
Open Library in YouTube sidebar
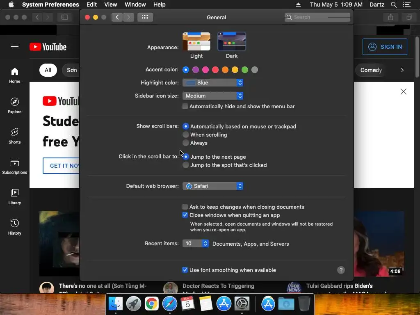(14, 197)
